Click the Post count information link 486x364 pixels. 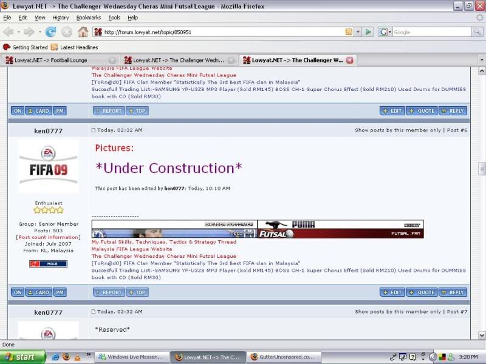tap(48, 237)
